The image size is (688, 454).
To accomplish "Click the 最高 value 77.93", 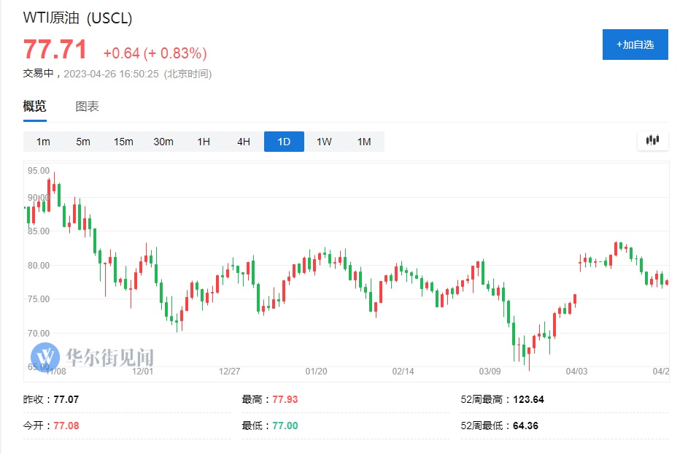I will (285, 399).
